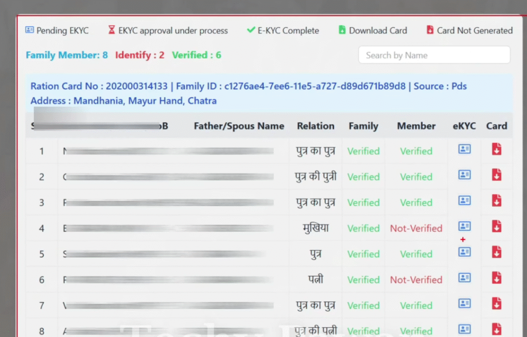
Task: Click Card download icon for row 1
Action: (497, 149)
